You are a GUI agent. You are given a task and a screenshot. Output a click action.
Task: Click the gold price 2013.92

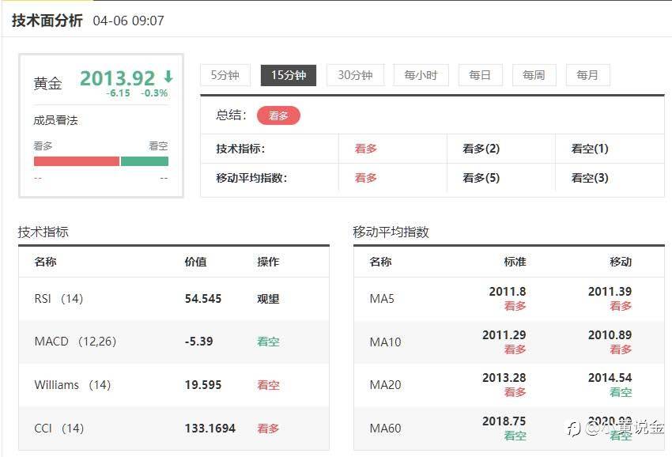[117, 78]
